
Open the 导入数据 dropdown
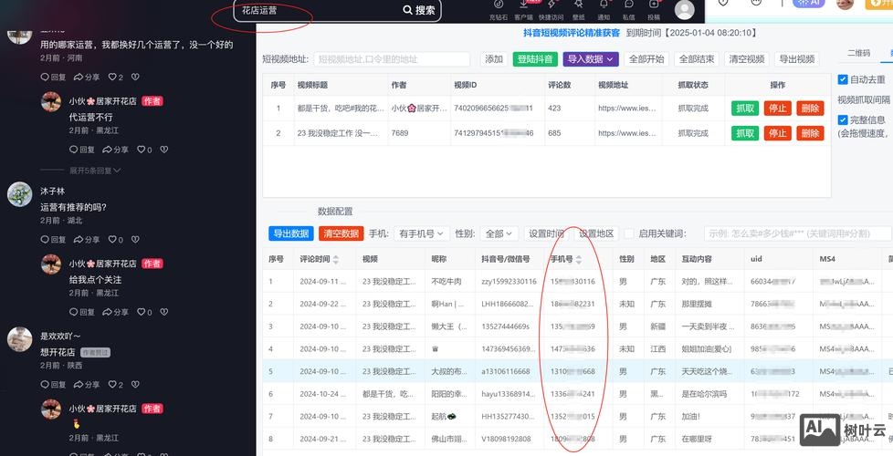coord(590,59)
